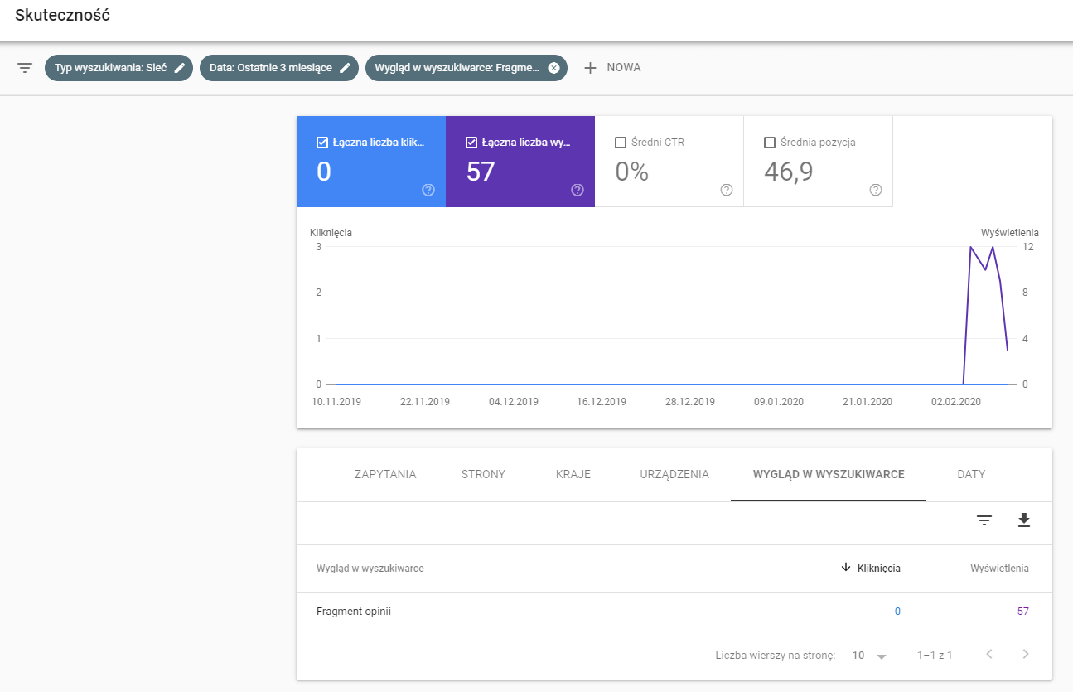Viewport: 1073px width, 692px height.
Task: Open help icon on Średni CTR card
Action: pyautogui.click(x=727, y=190)
